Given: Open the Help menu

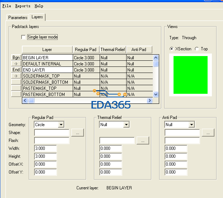Looking at the screenshot, I should point(39,6).
